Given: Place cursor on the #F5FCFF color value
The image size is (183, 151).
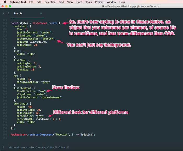Looking at the screenshot, I should (x=48, y=39).
